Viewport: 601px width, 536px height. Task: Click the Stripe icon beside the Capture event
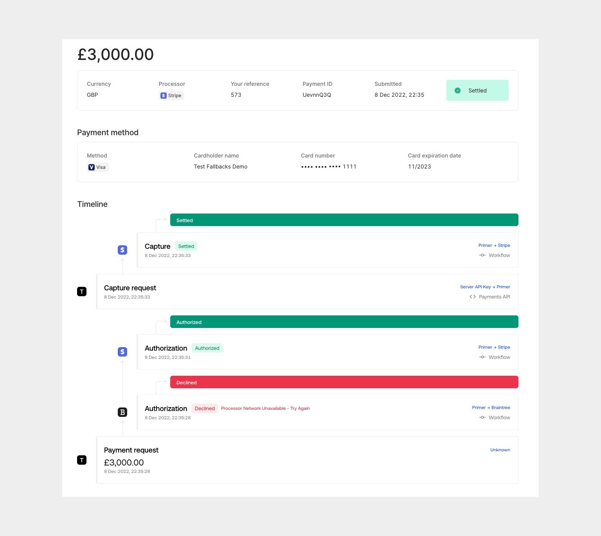pos(122,250)
